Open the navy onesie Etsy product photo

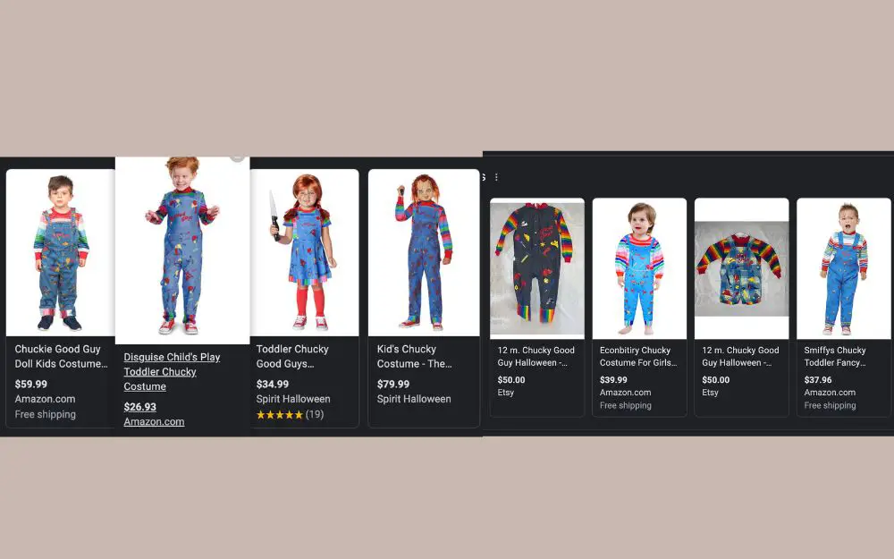coord(537,268)
